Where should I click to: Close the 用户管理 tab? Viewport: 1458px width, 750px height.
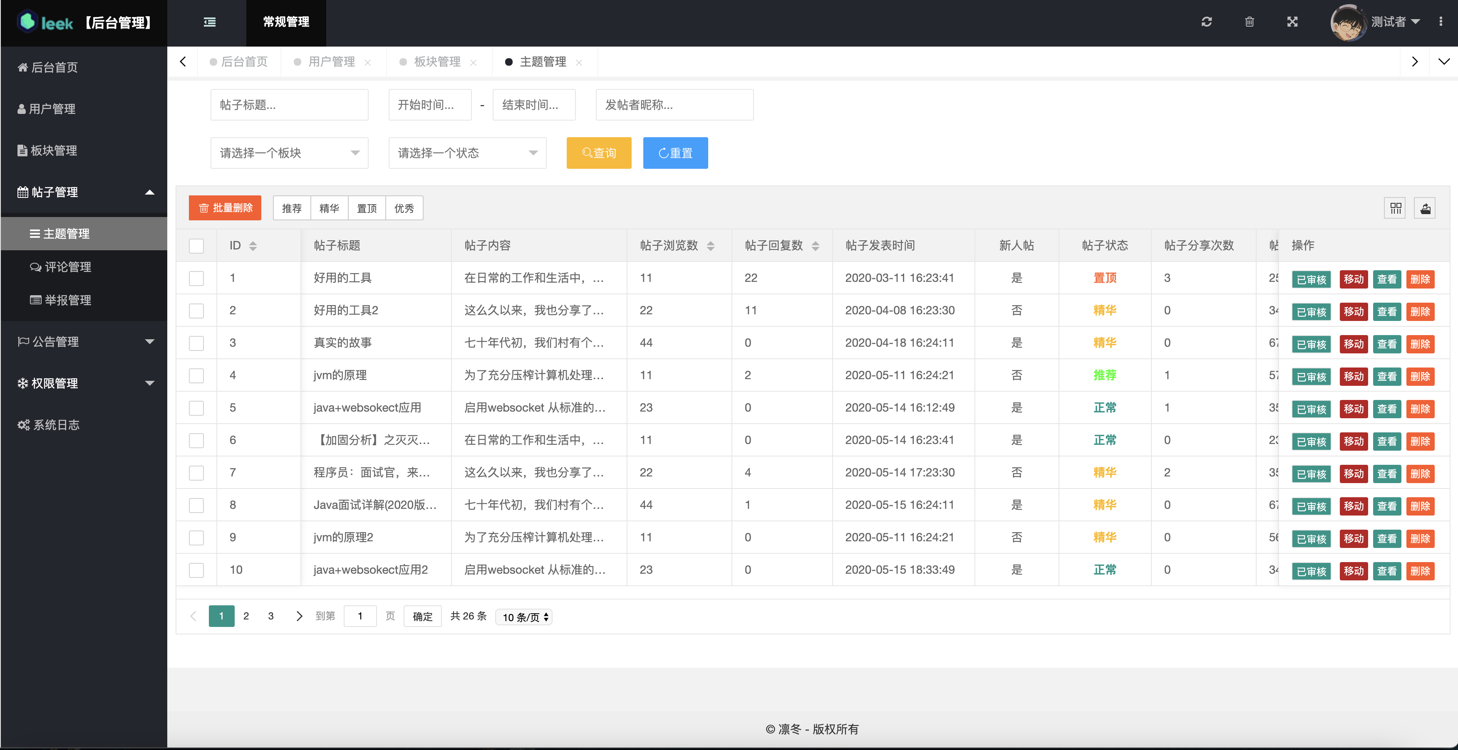tap(368, 63)
